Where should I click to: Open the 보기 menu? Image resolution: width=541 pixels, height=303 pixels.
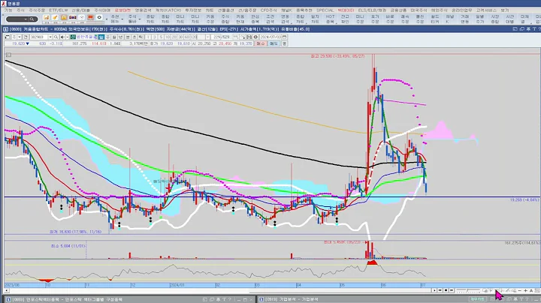(505, 10)
